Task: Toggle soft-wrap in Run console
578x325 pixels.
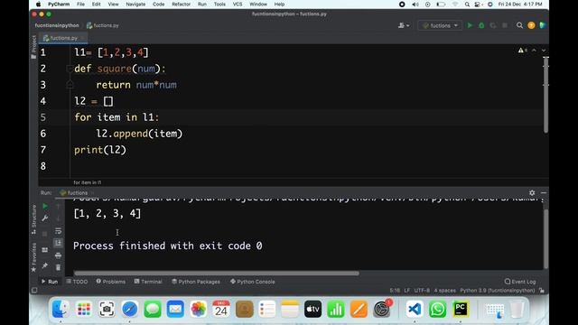Action: (x=58, y=231)
